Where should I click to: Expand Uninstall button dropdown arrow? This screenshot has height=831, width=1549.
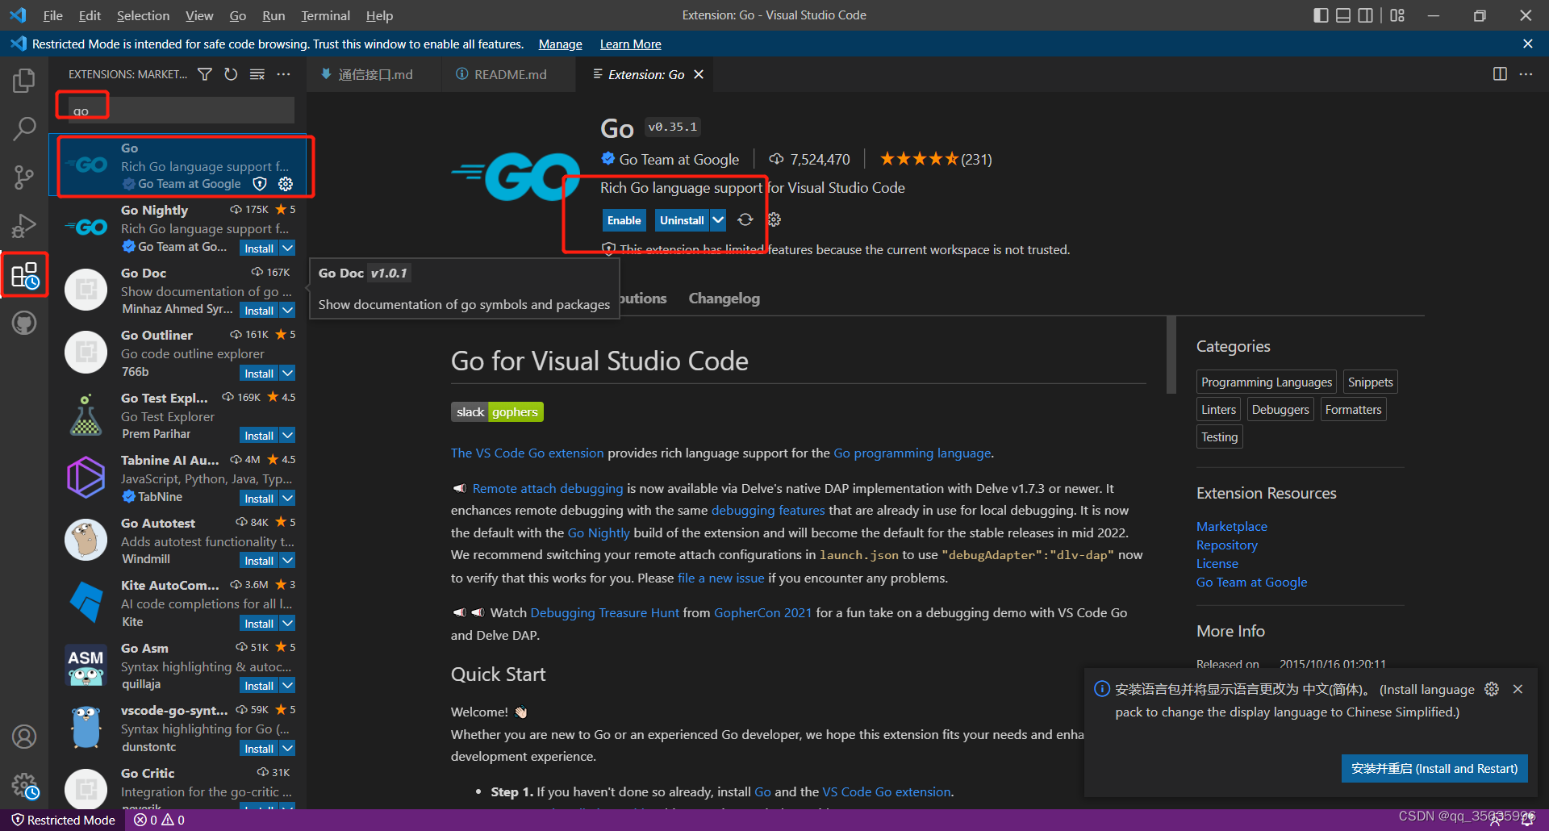tap(717, 219)
